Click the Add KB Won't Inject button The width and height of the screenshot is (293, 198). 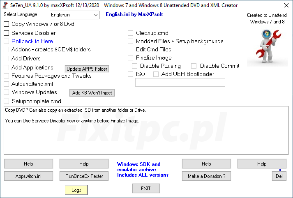click(x=92, y=93)
